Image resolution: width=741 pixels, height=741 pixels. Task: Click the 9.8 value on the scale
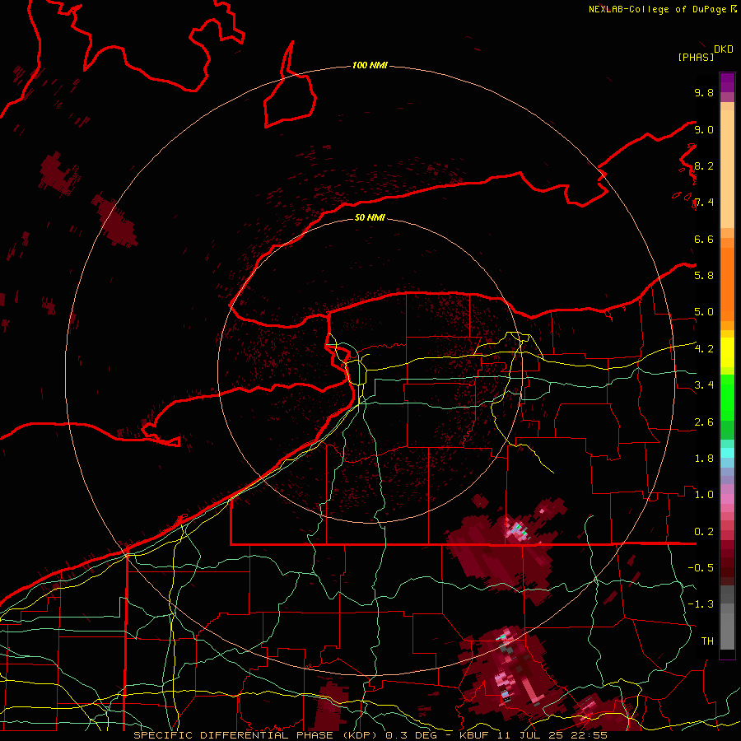coord(704,92)
